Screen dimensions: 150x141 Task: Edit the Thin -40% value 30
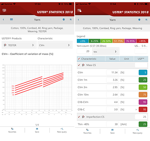tap(112, 124)
